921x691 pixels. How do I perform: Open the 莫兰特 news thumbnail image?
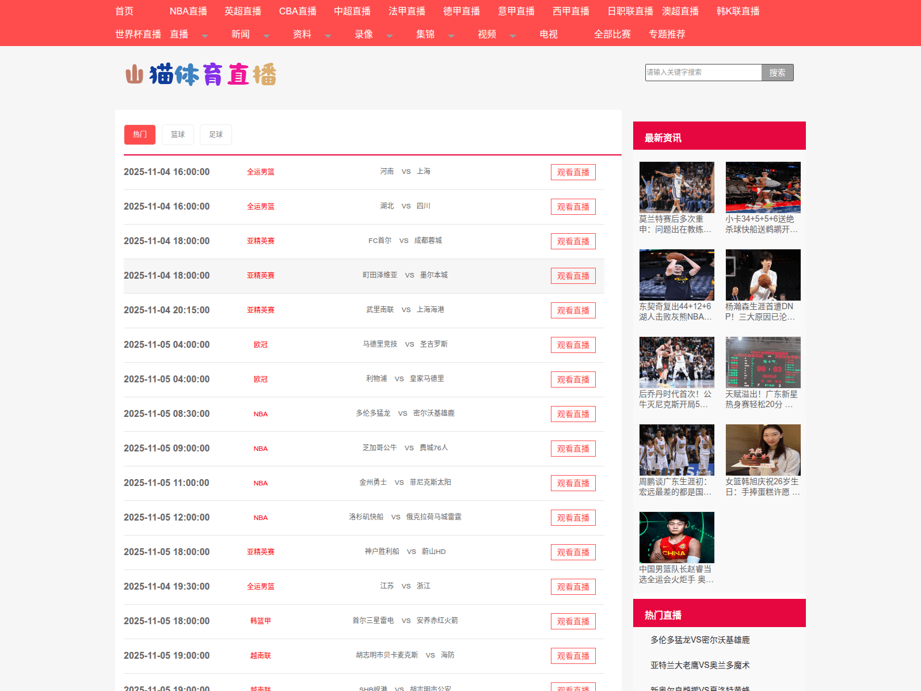tap(676, 187)
